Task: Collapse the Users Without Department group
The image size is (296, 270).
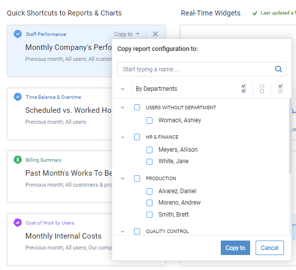Action: coord(123,107)
